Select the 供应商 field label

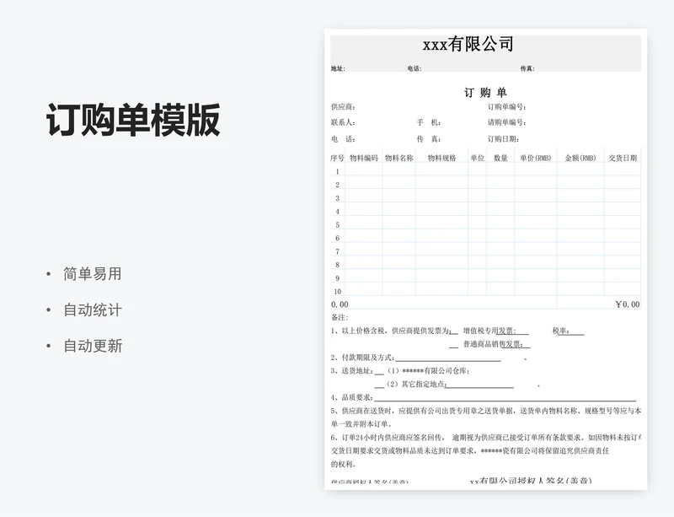(x=343, y=107)
